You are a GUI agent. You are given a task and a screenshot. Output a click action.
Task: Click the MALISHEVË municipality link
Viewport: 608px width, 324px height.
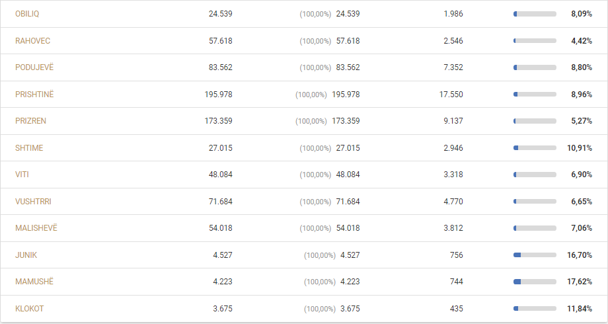tap(36, 227)
